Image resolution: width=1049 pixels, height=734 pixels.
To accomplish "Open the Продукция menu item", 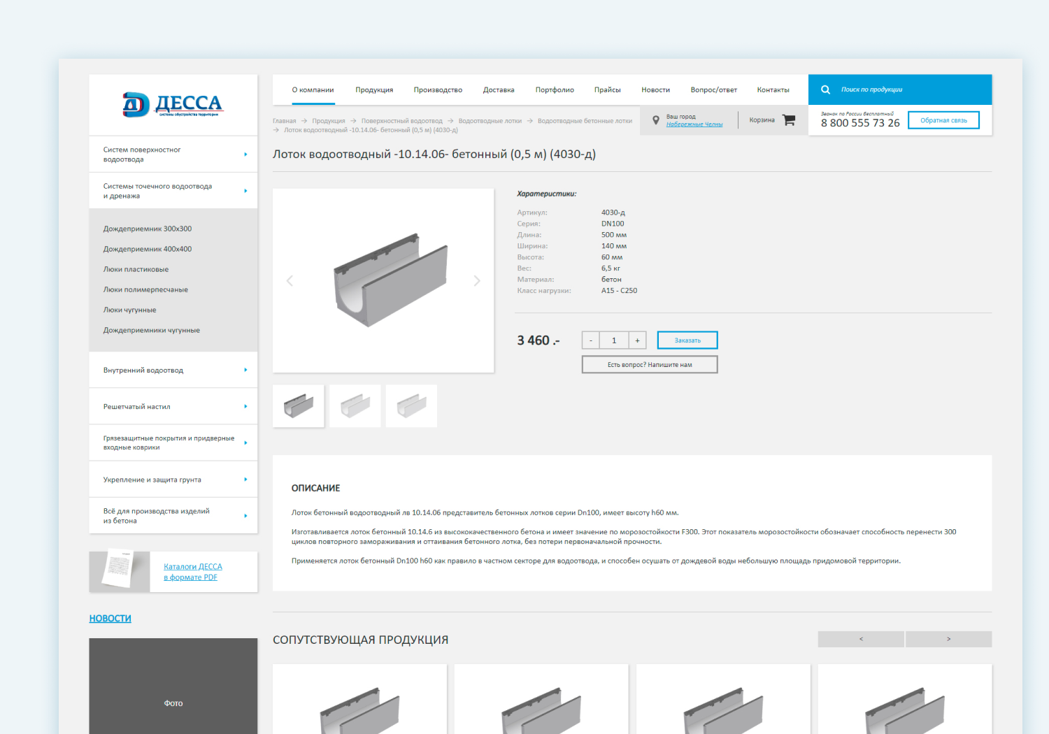I will pyautogui.click(x=373, y=90).
